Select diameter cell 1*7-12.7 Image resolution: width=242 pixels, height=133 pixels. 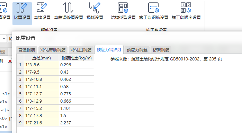pos(42,94)
